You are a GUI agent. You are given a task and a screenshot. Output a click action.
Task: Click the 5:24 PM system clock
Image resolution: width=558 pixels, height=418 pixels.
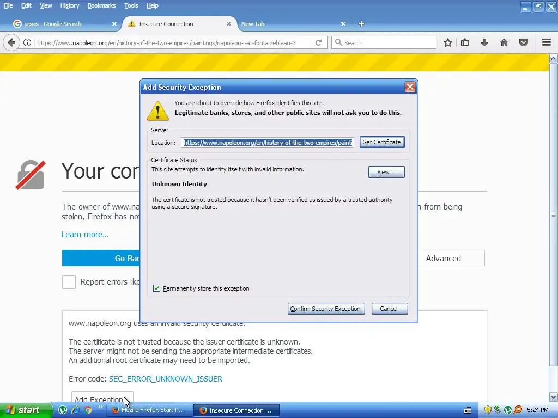coord(537,410)
